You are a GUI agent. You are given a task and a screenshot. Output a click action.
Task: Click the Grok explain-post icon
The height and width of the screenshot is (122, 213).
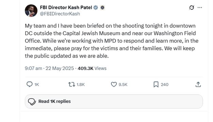point(192,7)
